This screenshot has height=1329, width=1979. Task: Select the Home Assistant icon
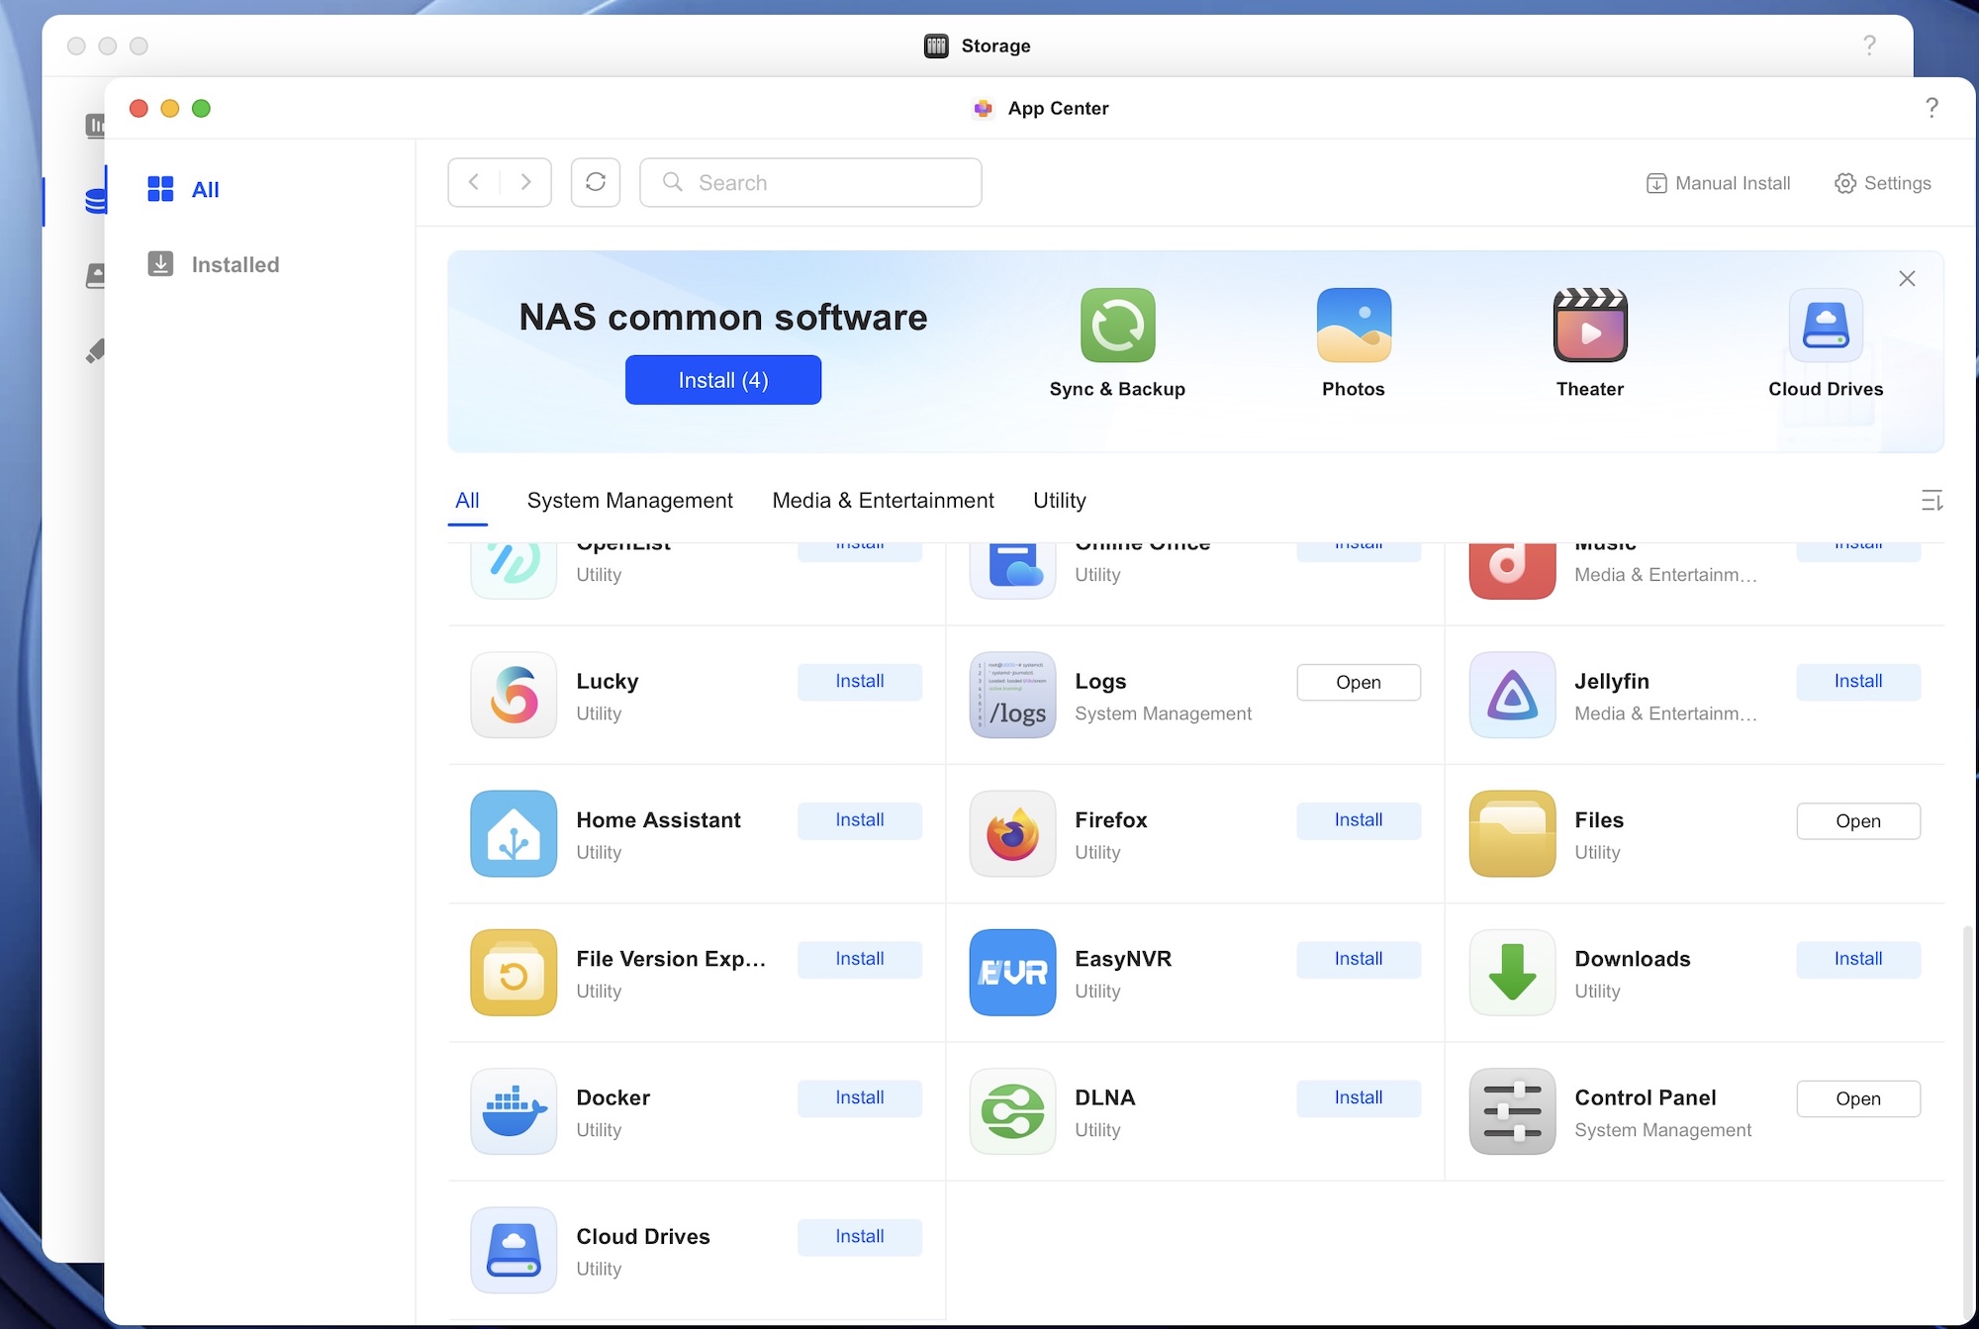tap(513, 834)
